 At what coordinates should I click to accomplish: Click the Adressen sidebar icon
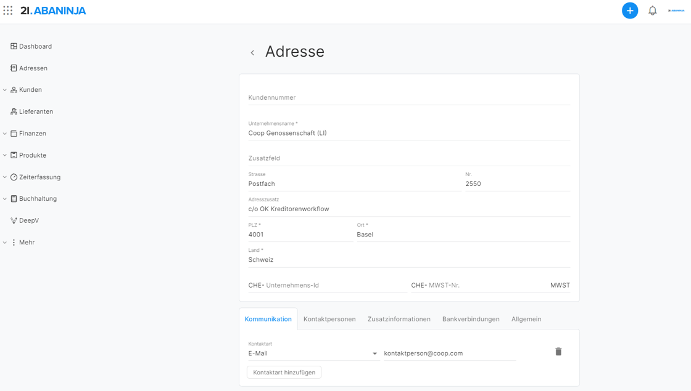point(14,68)
